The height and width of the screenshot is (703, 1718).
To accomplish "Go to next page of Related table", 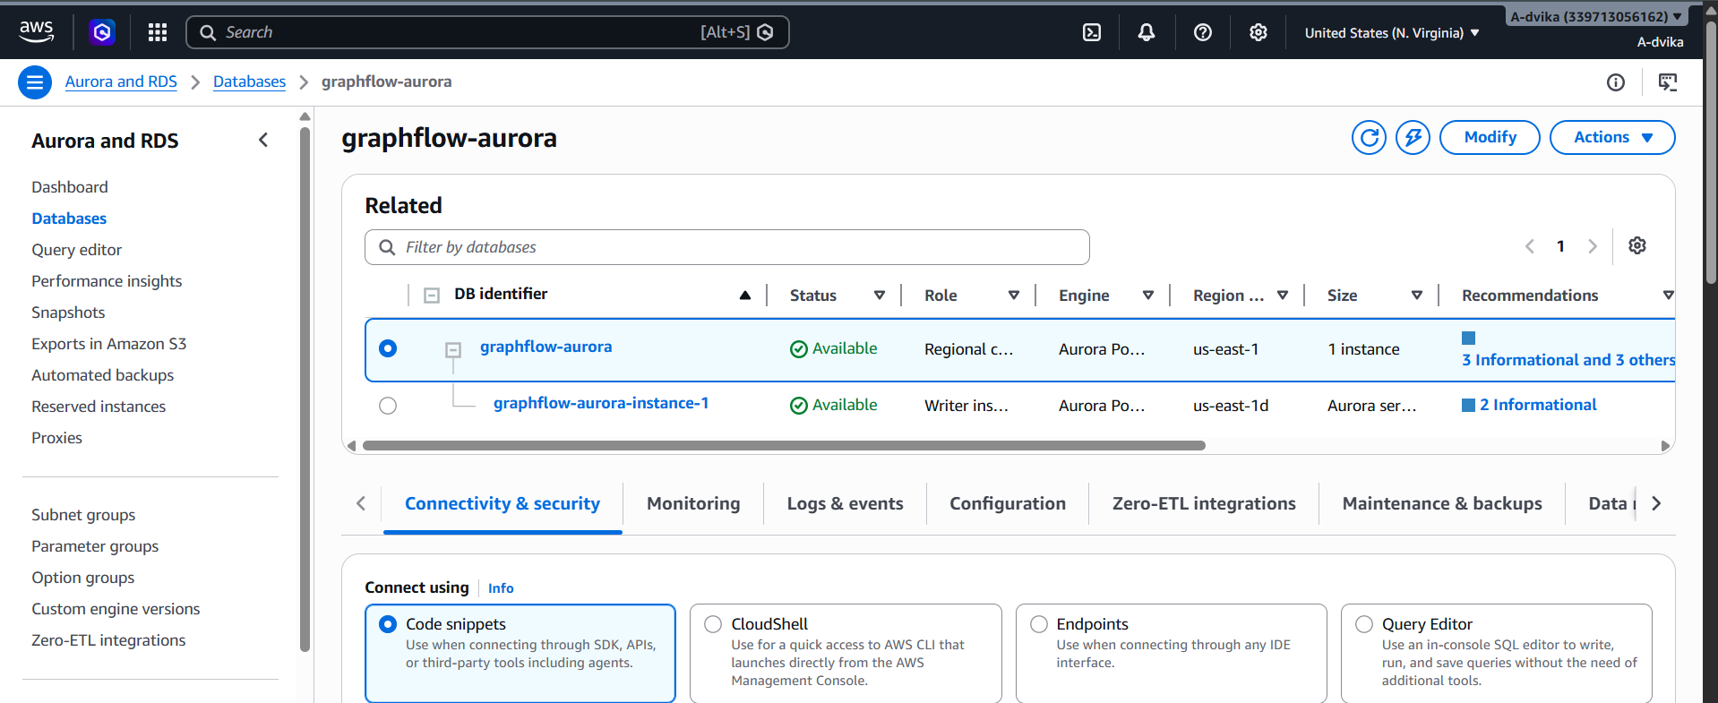I will tap(1593, 246).
